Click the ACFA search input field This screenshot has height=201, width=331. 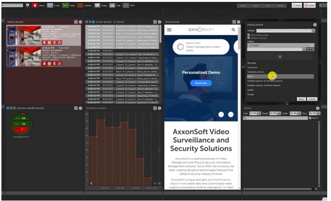tap(276, 118)
